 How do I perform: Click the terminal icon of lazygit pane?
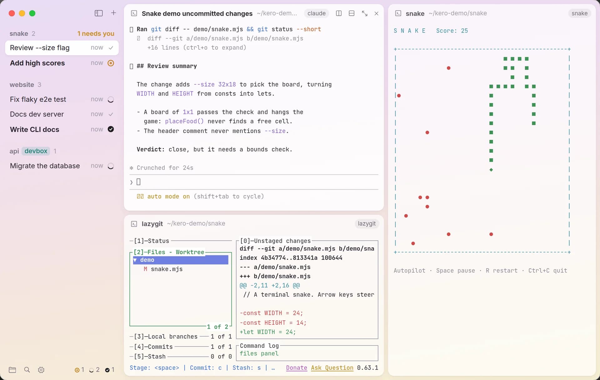[x=134, y=224]
